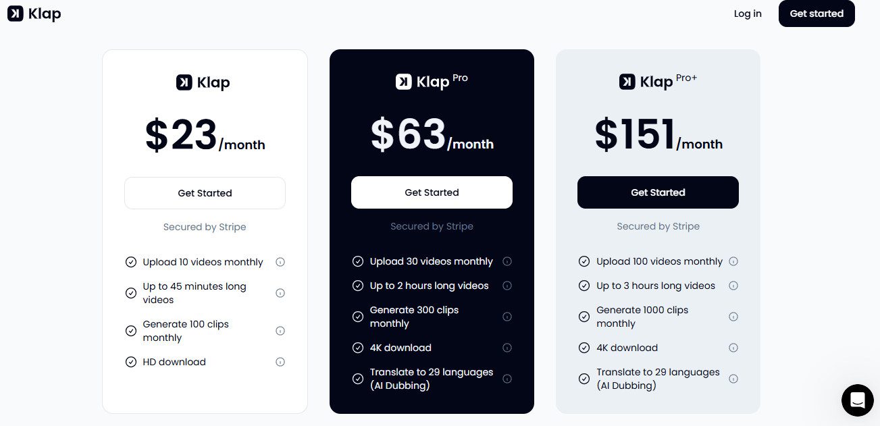Click the checkmark beside 'Up to 3 hours long videos'
Screen dimensions: 880x426
click(584, 286)
